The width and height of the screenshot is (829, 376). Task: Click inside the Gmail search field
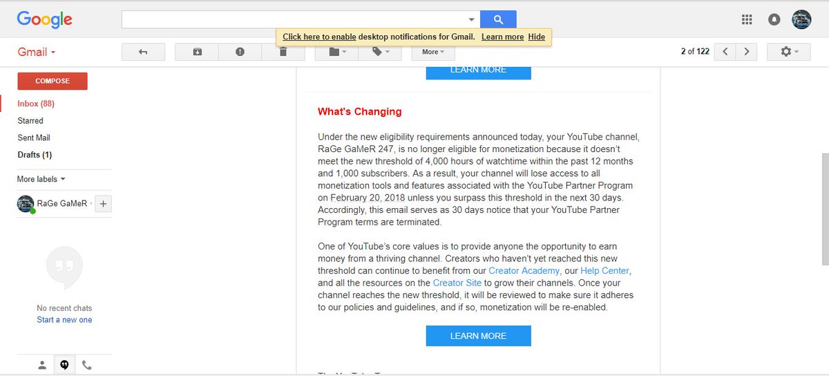coord(294,19)
